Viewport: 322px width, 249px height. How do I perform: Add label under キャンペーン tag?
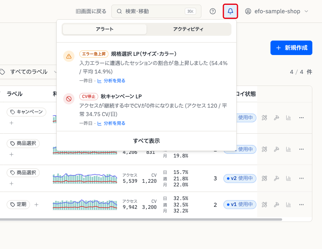[x=12, y=123]
